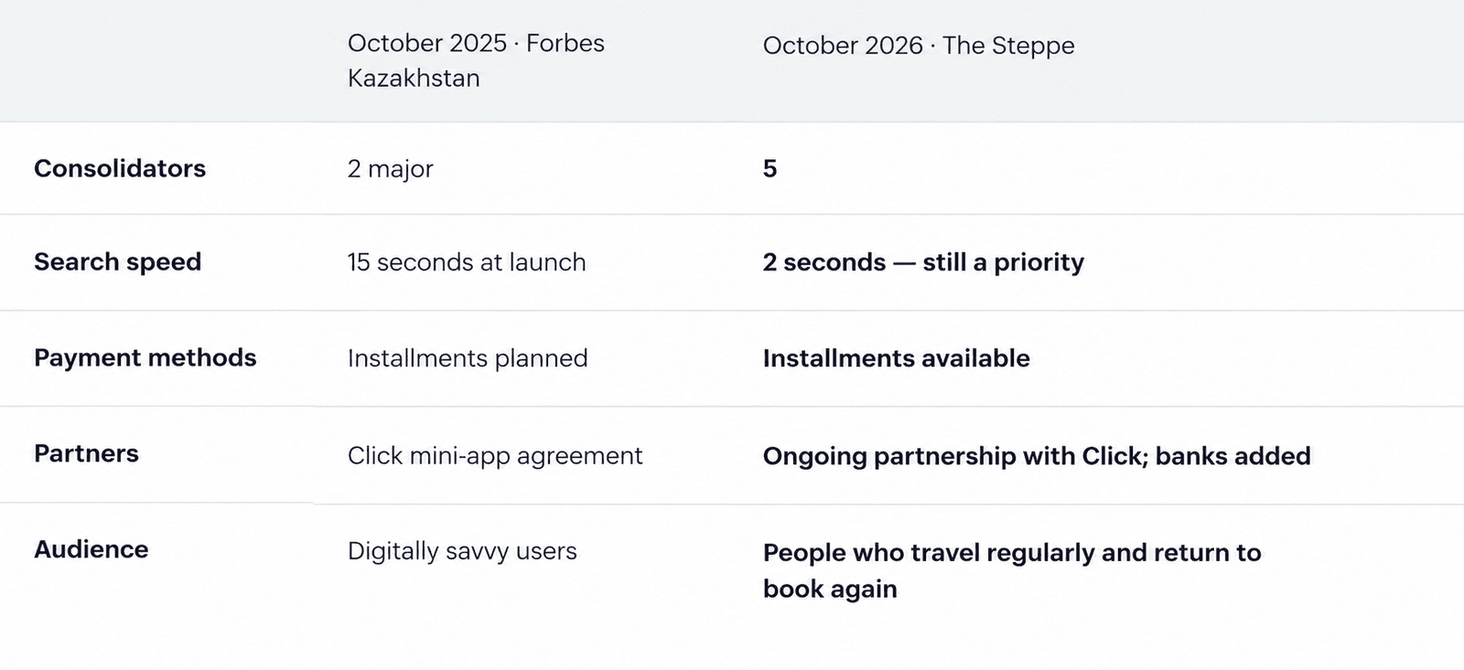Image resolution: width=1464 pixels, height=670 pixels.
Task: Select the Search speed row label
Action: coord(117,261)
